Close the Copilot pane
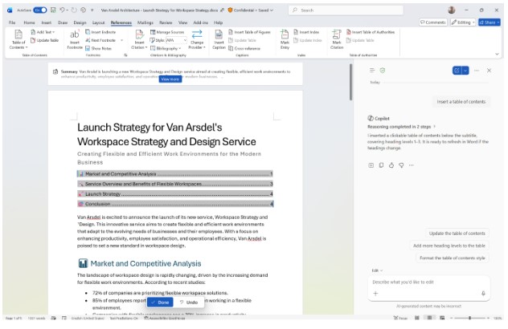508x329 pixels. 489,70
